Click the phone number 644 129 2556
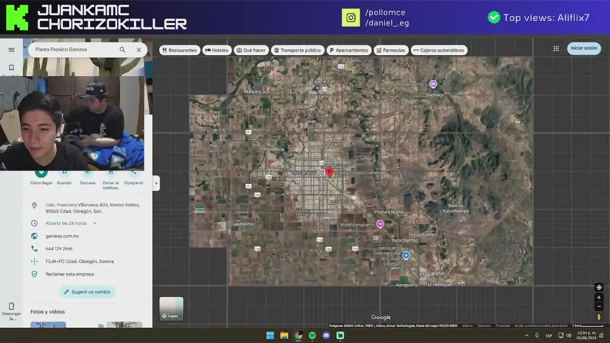This screenshot has width=610, height=343. (x=59, y=249)
